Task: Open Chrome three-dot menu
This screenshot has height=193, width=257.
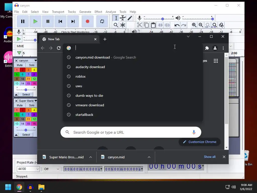Action: coord(223,48)
